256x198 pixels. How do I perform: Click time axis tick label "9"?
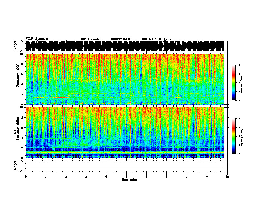coord(207,177)
